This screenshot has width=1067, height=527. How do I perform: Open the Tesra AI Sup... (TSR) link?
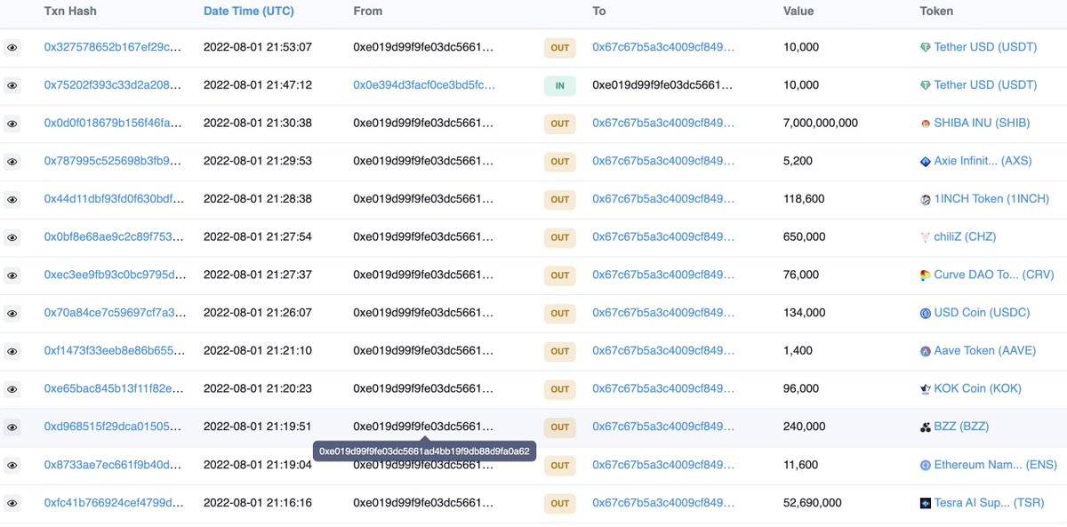pos(988,503)
